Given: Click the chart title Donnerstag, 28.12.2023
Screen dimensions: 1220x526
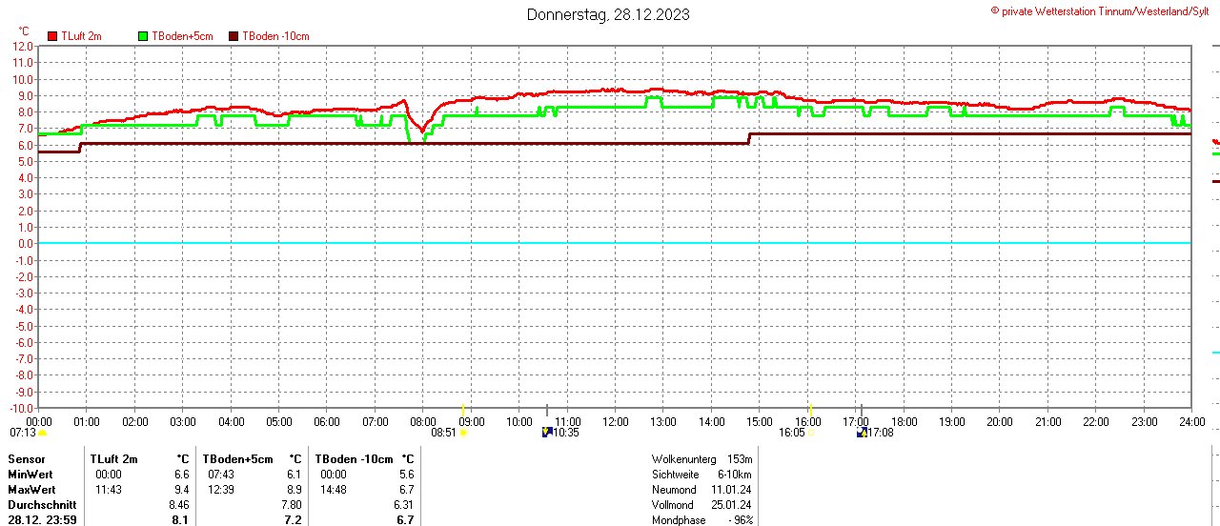Looking at the screenshot, I should click(x=609, y=14).
